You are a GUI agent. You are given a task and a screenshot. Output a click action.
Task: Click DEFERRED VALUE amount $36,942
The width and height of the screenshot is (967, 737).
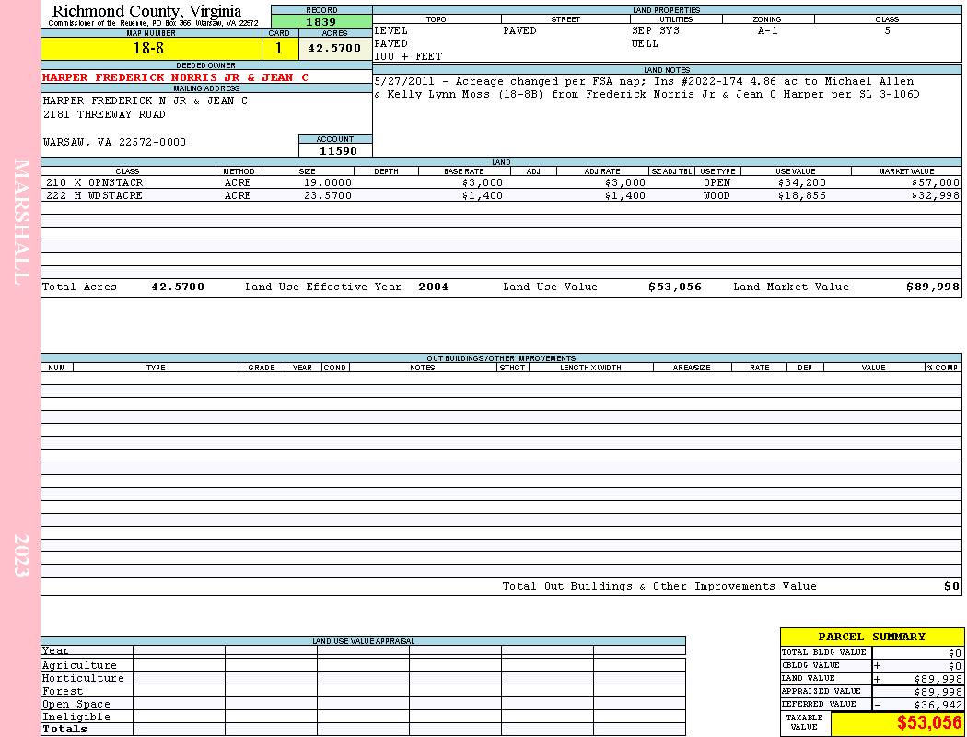coord(938,705)
